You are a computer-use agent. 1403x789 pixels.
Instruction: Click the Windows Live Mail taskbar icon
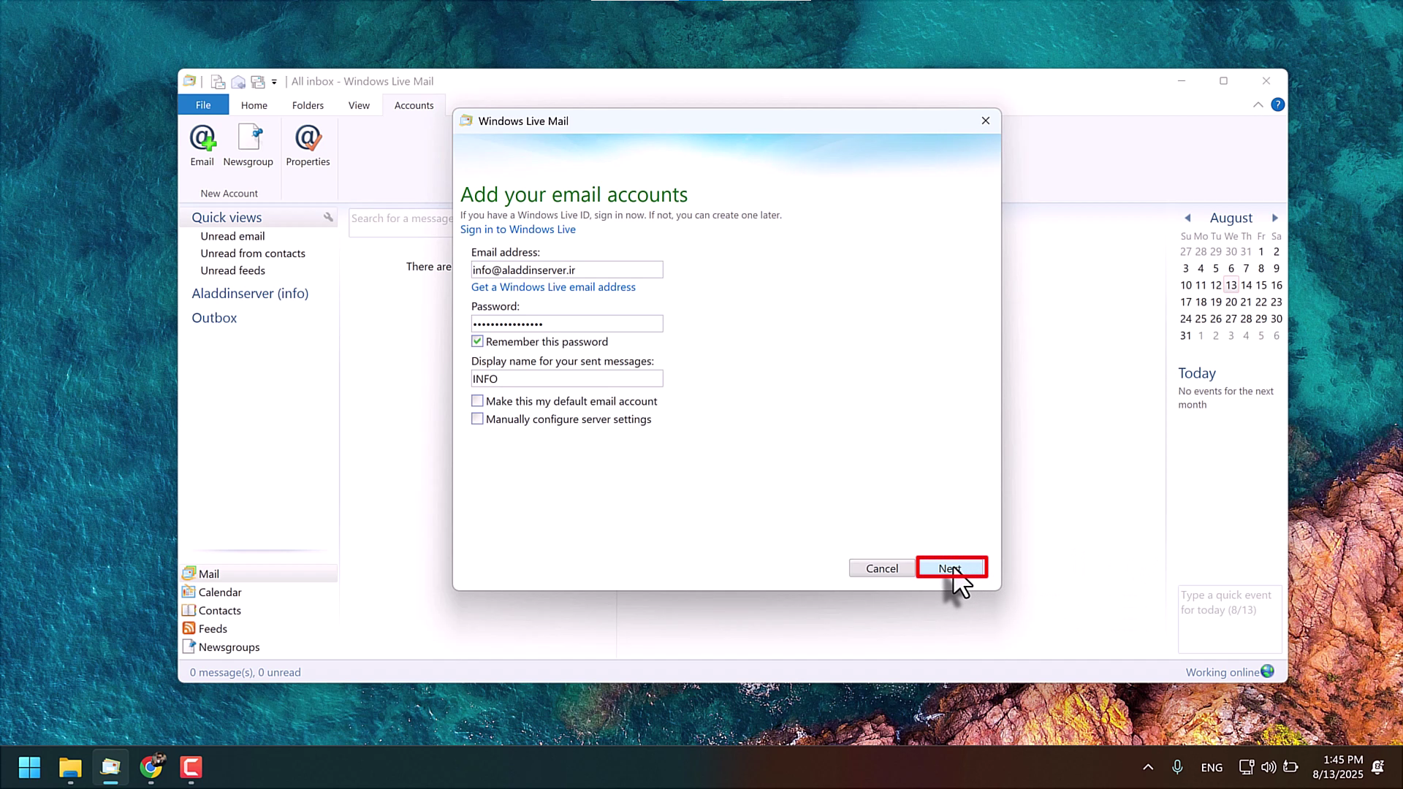110,767
